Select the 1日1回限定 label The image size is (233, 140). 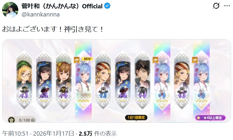136,118
